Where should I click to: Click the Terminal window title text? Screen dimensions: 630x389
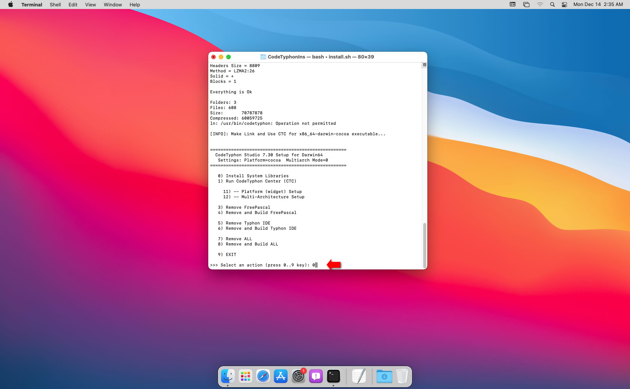[321, 57]
